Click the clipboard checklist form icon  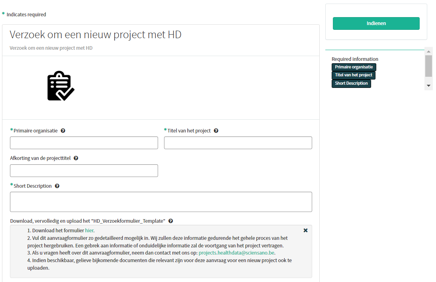[61, 86]
